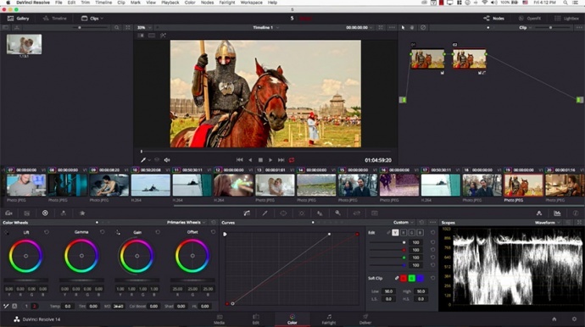585x327 pixels.
Task: Select the Scopes palette icon
Action: [557, 213]
